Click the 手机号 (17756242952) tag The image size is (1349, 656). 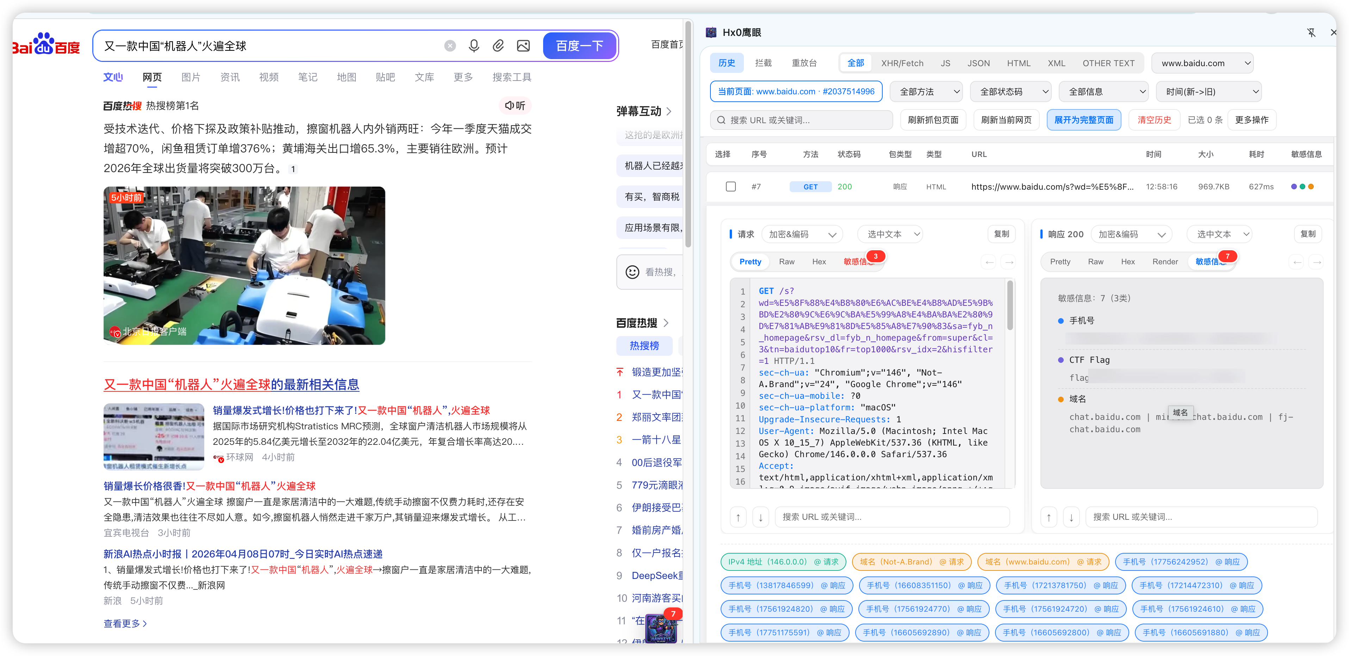1181,562
